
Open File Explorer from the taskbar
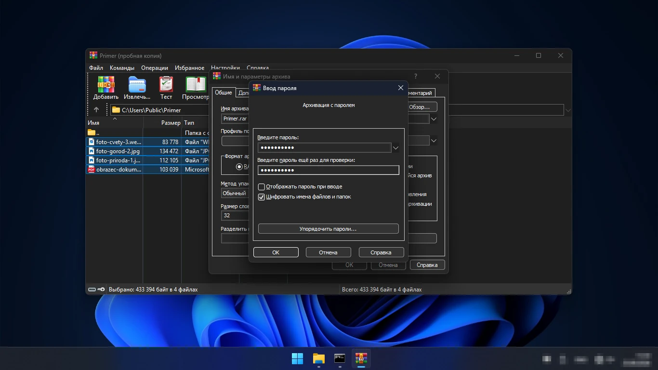319,358
